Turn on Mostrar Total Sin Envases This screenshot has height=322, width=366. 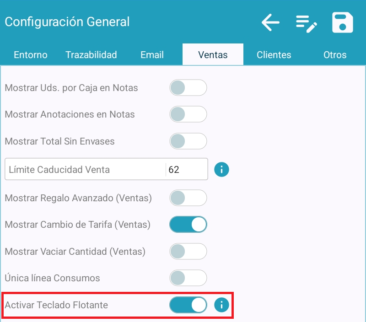click(x=188, y=141)
